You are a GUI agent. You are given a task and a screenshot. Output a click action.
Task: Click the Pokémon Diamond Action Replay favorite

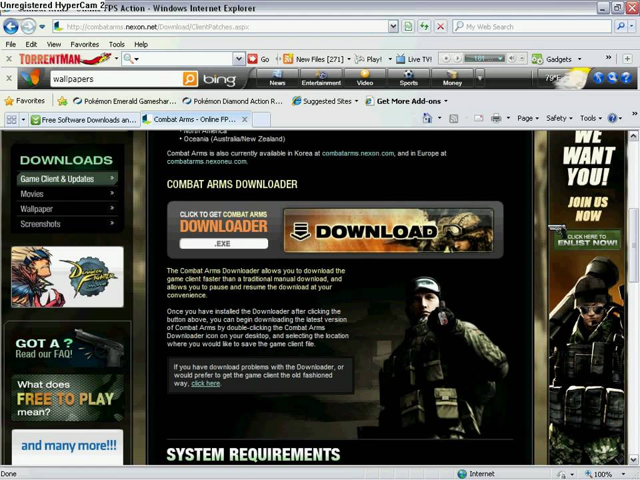[233, 101]
